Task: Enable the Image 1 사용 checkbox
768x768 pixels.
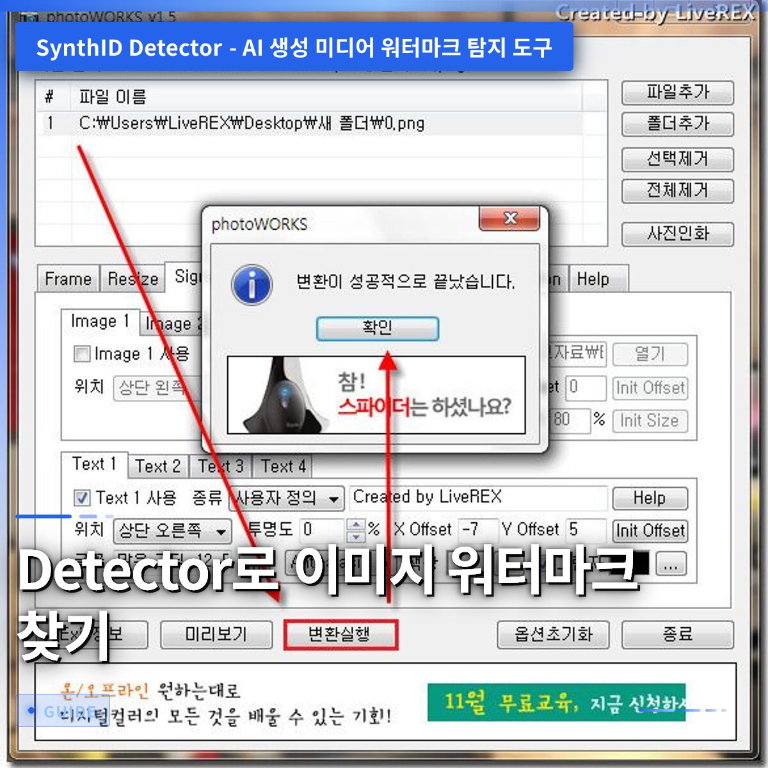Action: 82,353
